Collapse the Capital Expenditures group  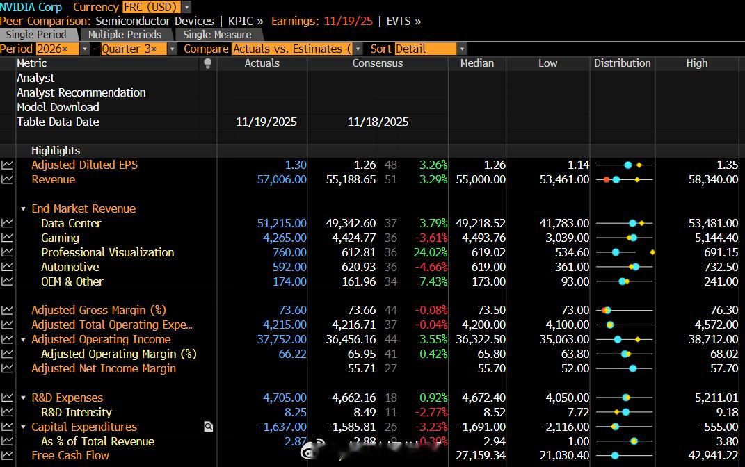[23, 427]
